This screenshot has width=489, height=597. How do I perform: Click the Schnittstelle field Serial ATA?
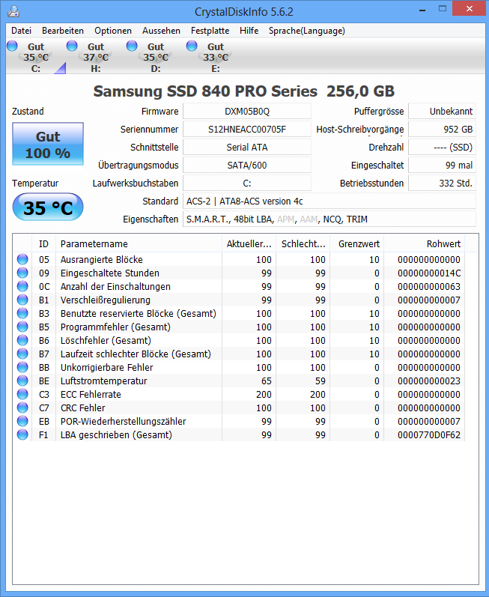point(247,147)
